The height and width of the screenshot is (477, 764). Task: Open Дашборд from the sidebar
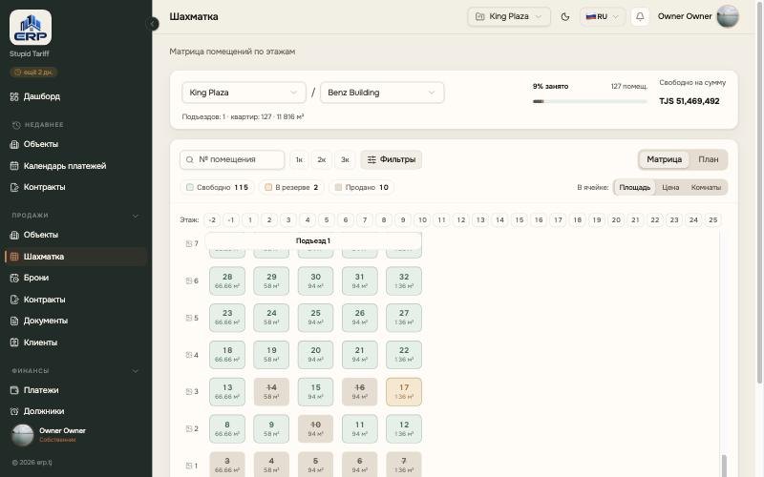(x=41, y=96)
